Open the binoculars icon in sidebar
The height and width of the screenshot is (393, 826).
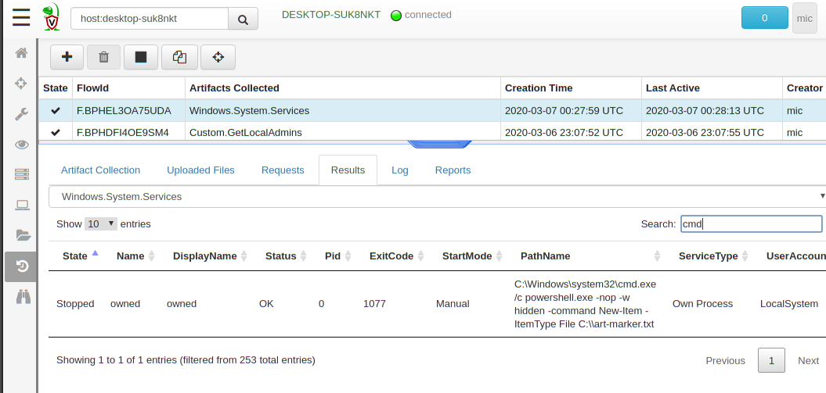[x=22, y=296]
